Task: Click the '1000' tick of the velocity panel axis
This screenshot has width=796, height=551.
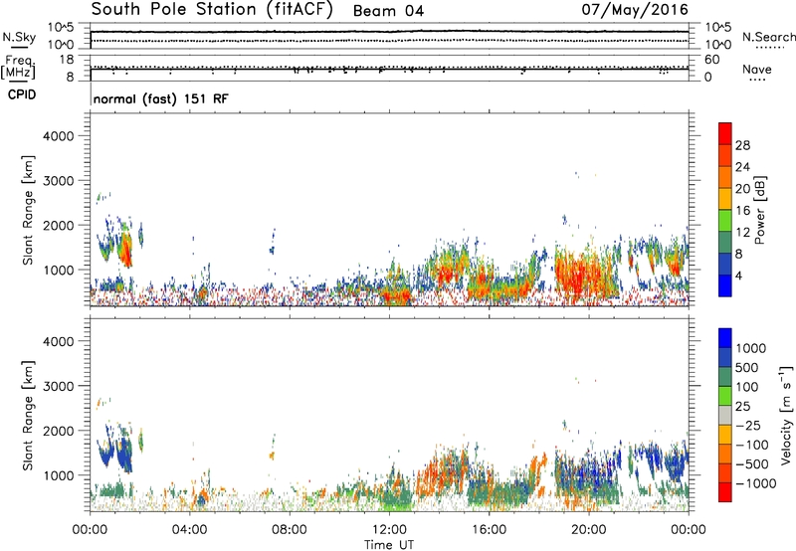Action: coord(59,475)
